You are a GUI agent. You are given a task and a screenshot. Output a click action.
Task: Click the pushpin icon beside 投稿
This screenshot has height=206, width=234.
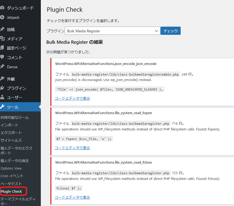[2, 29]
